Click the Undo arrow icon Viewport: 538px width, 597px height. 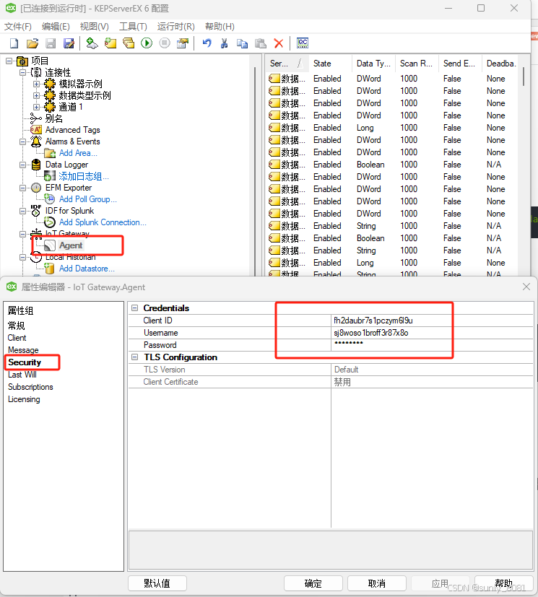207,43
